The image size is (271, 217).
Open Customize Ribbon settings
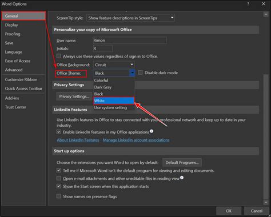21,79
